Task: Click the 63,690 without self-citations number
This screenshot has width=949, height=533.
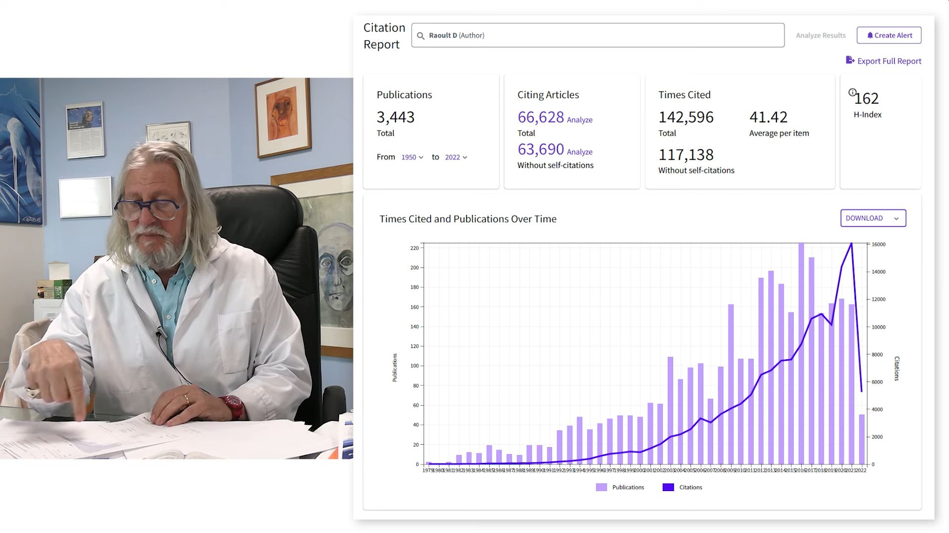Action: click(540, 150)
